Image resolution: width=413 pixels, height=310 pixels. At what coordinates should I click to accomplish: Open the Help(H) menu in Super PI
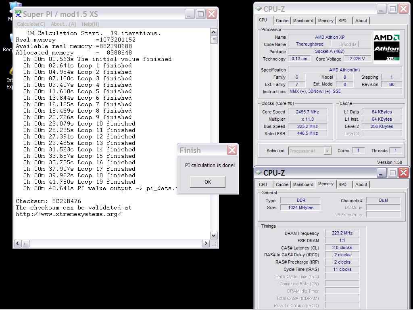90,24
